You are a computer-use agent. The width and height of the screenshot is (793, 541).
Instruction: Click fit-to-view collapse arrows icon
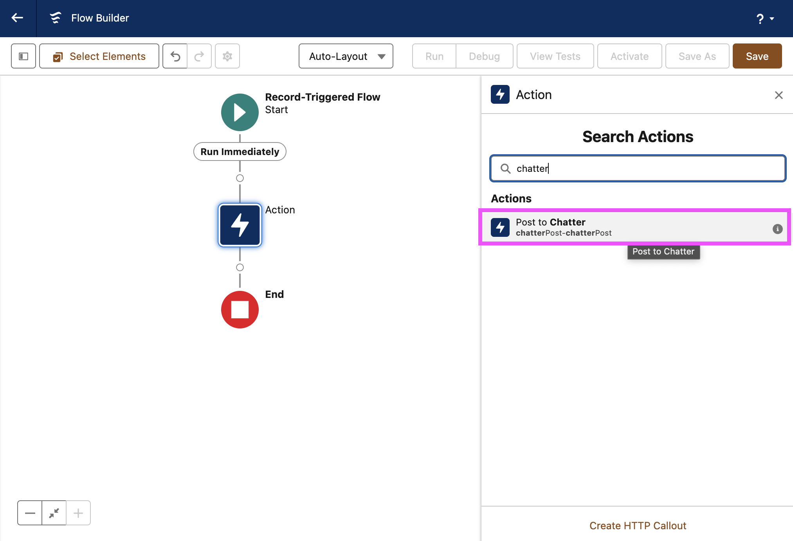[x=54, y=513]
